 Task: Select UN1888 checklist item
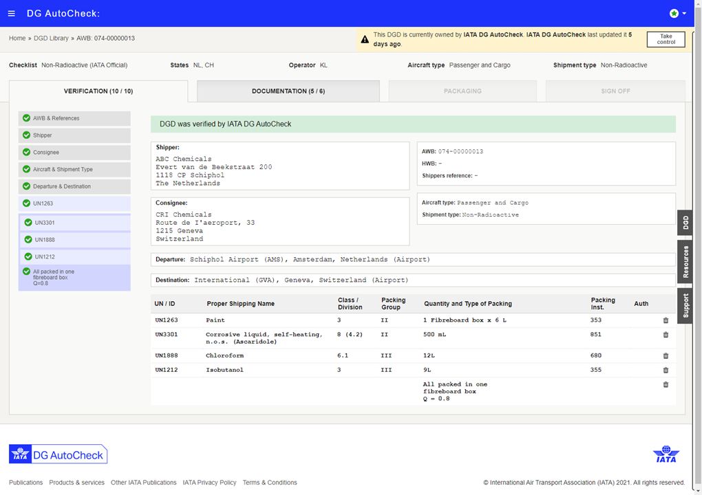[75, 240]
